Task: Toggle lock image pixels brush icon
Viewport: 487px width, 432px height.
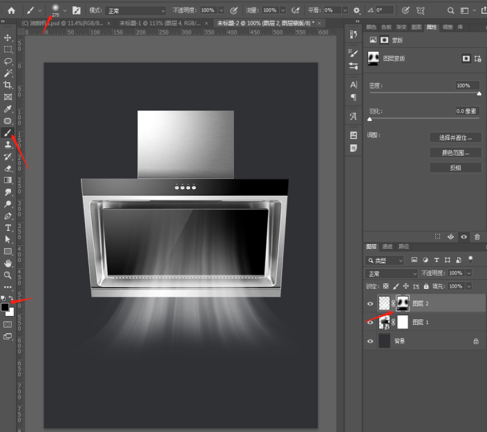Action: click(396, 286)
